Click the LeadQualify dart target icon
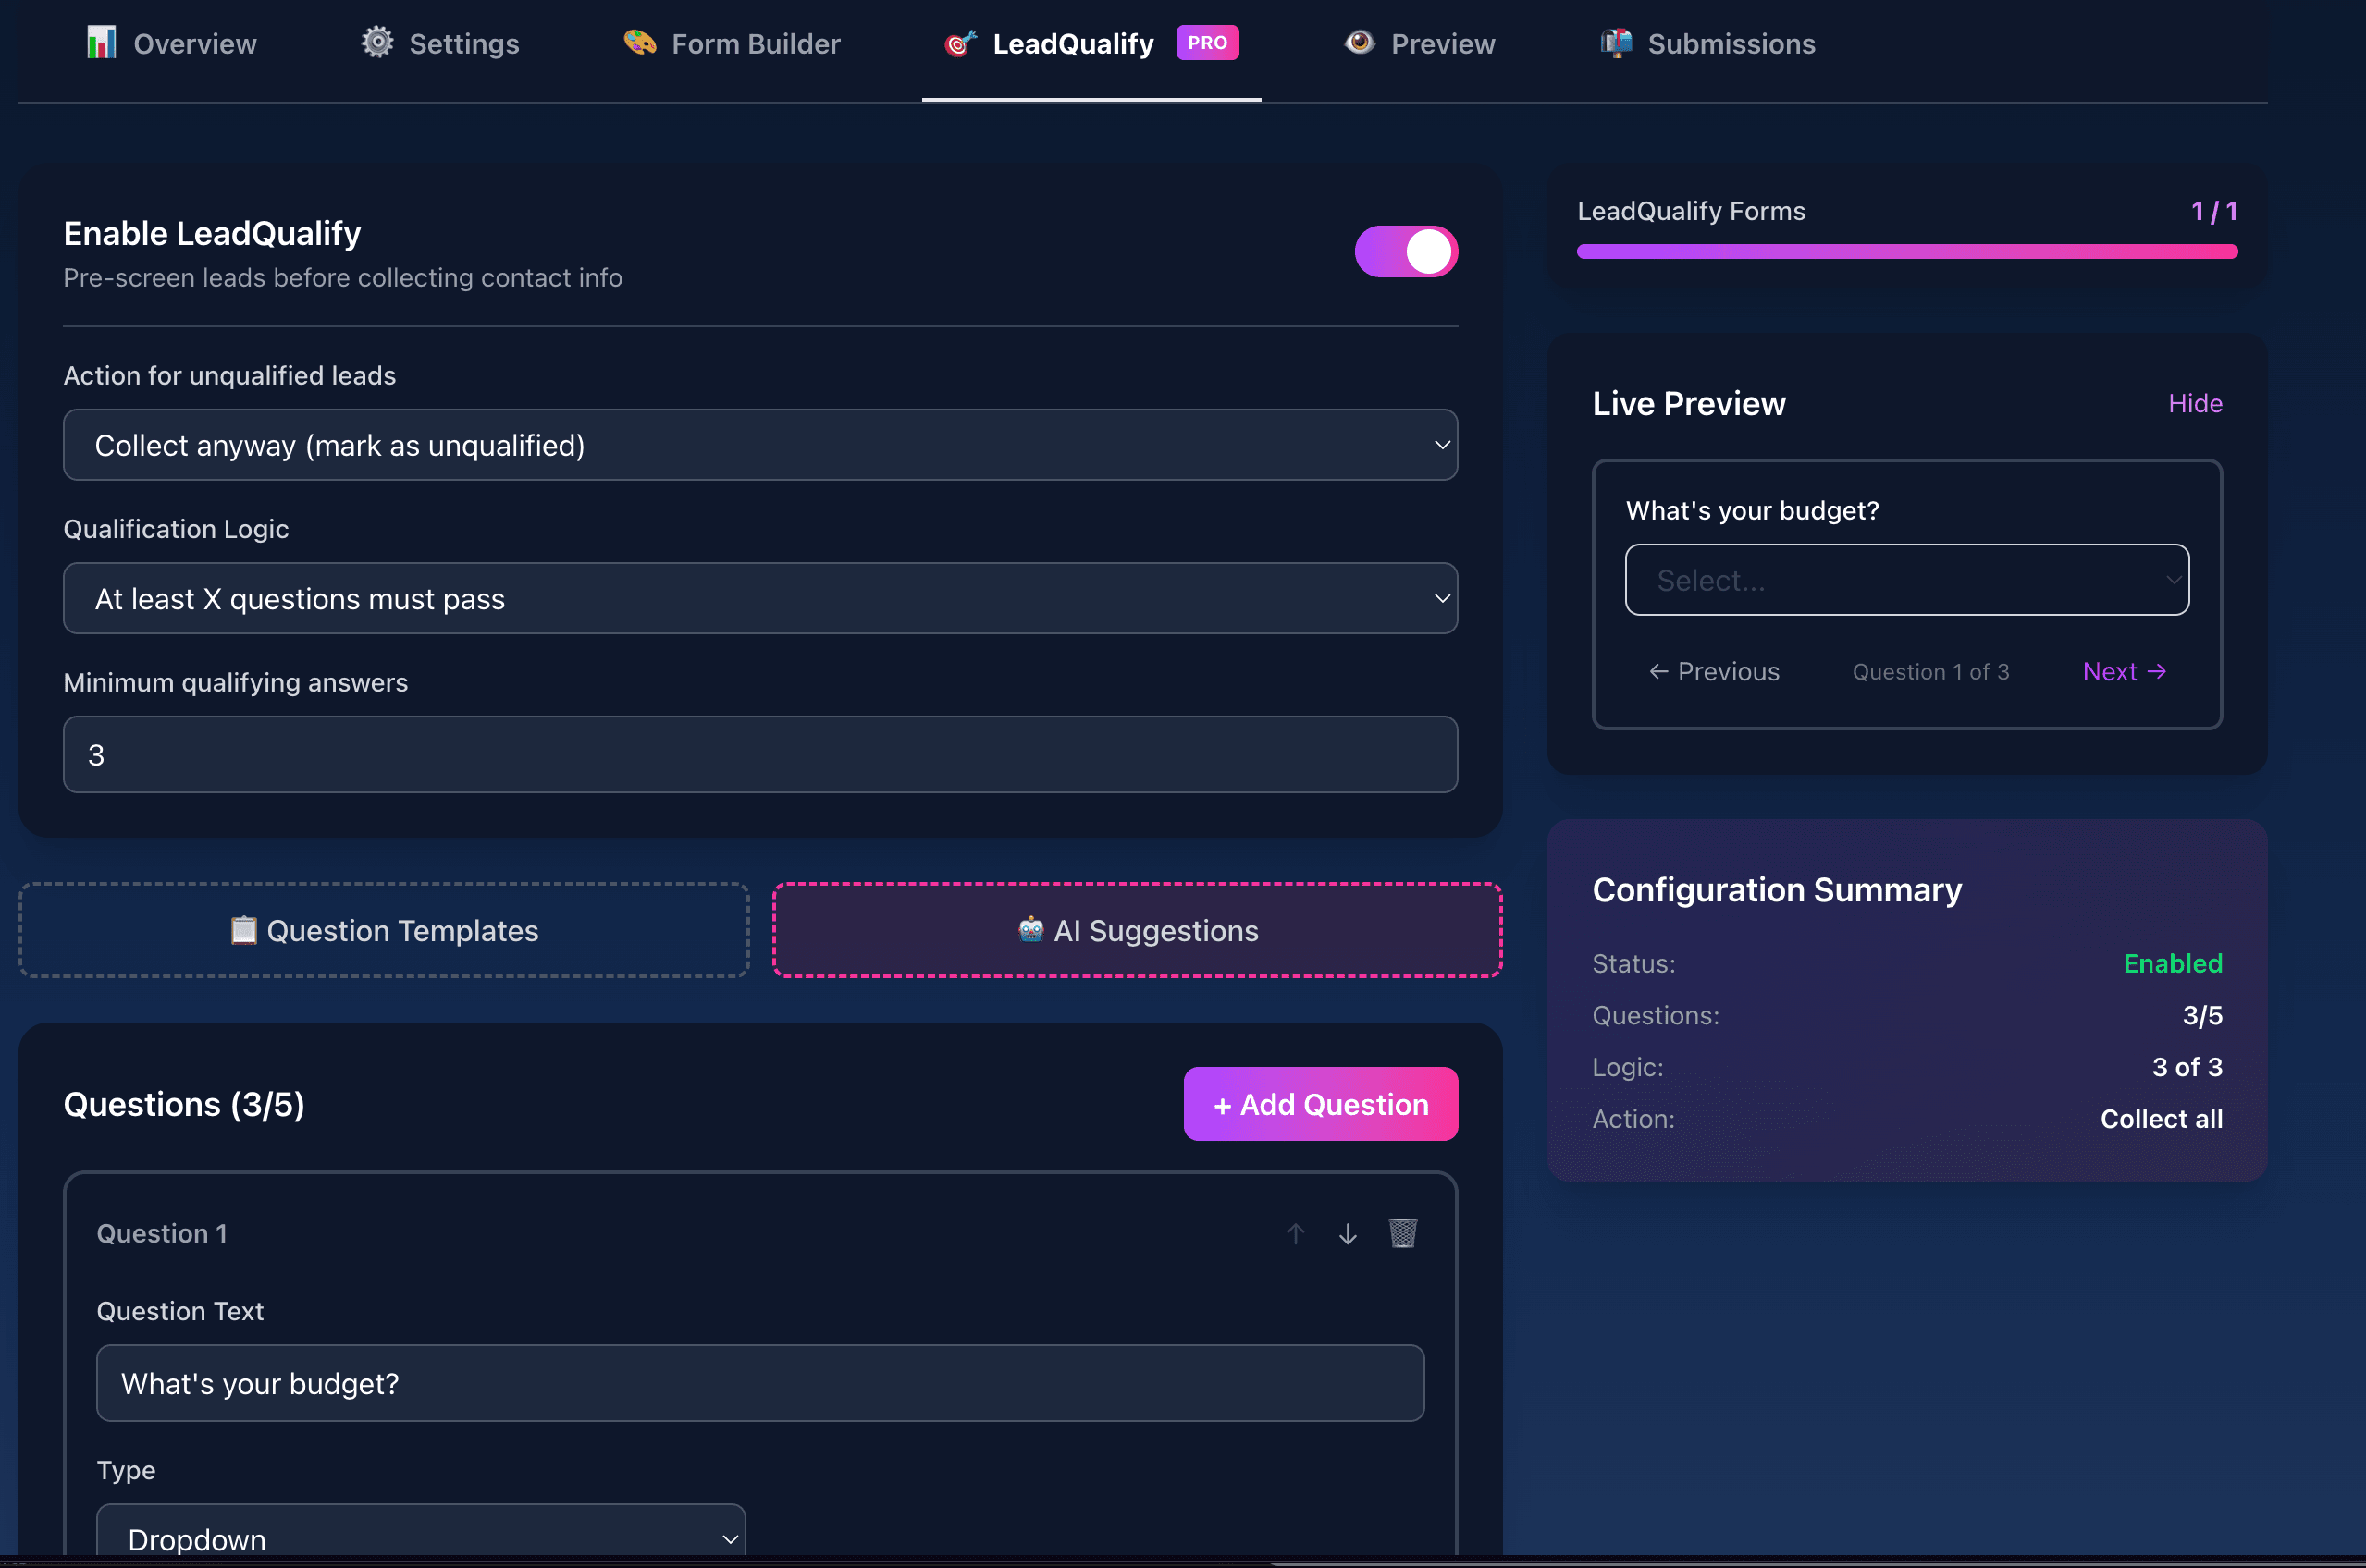The width and height of the screenshot is (2366, 1568). [x=959, y=43]
